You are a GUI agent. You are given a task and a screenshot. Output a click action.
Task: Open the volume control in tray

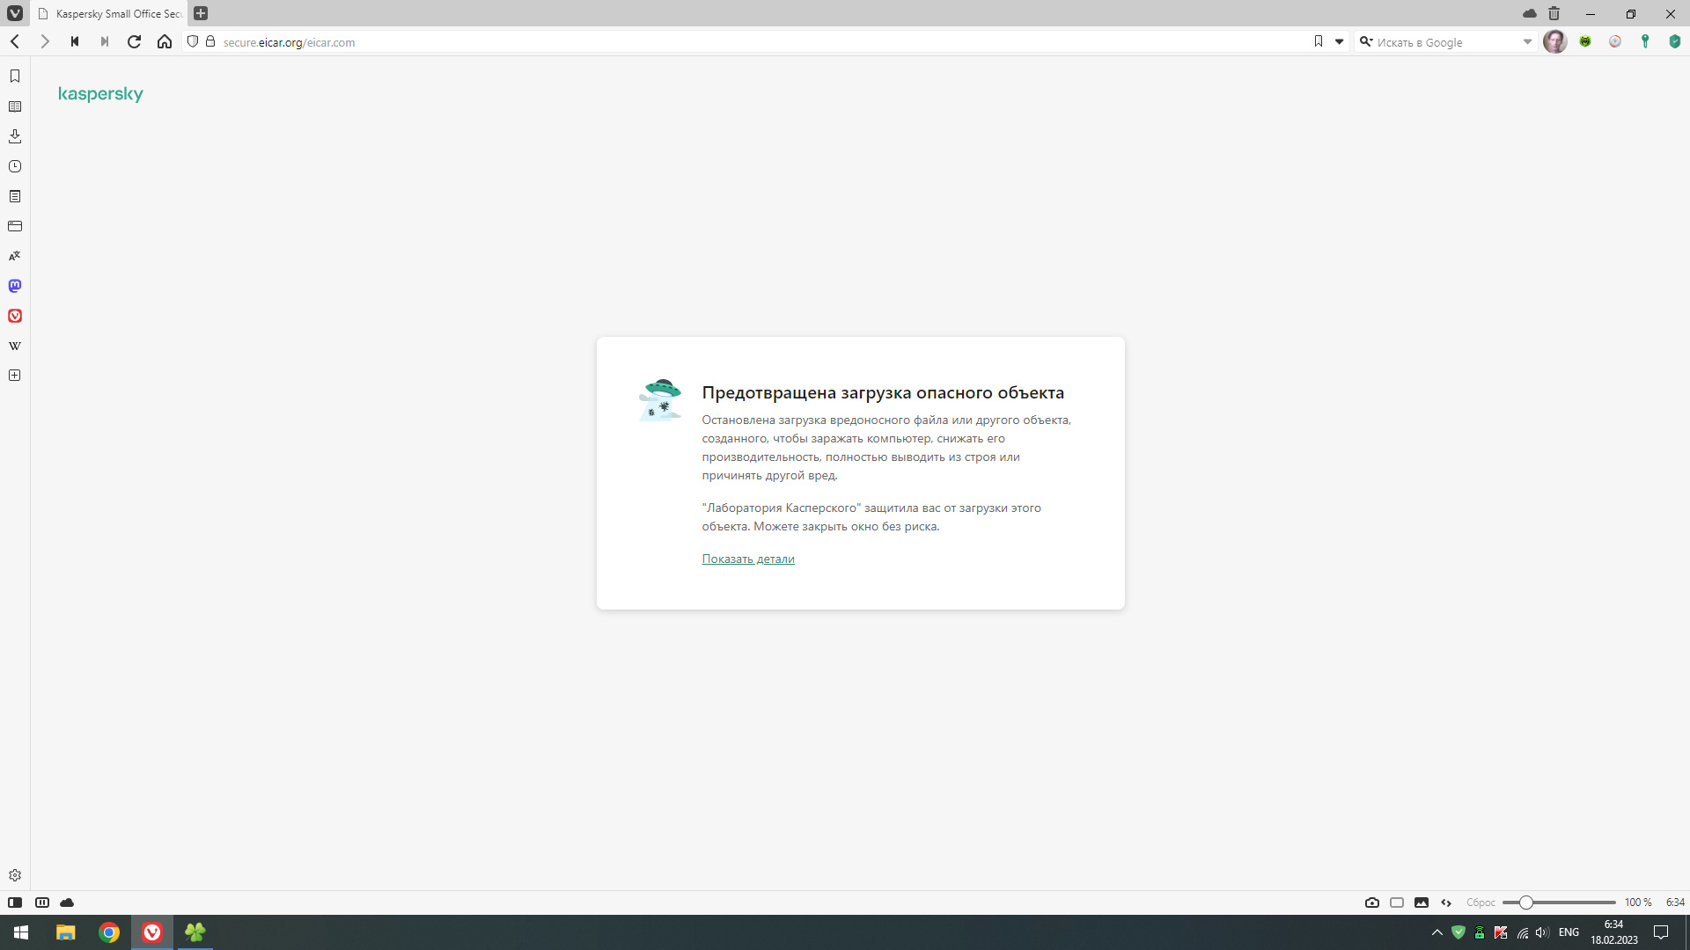click(x=1542, y=932)
